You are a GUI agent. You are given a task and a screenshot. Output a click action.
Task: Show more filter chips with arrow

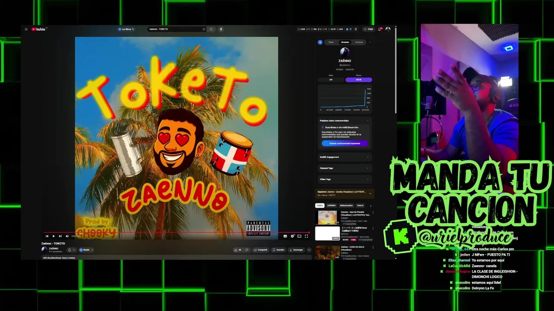coord(370,206)
